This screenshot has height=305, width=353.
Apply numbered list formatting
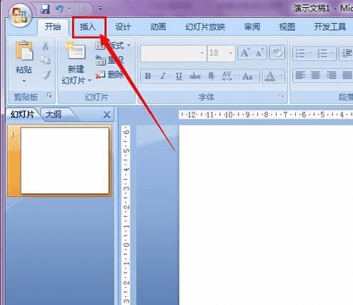coord(322,54)
